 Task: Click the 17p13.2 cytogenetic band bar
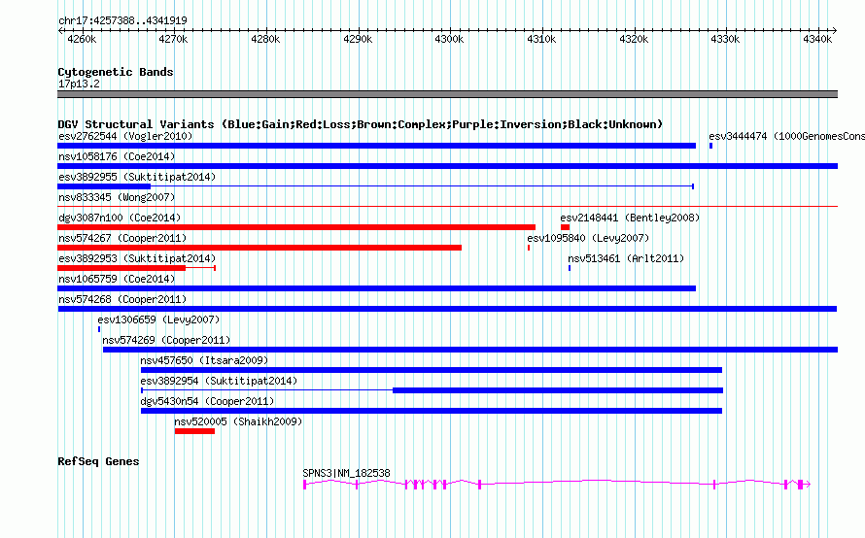pos(447,94)
